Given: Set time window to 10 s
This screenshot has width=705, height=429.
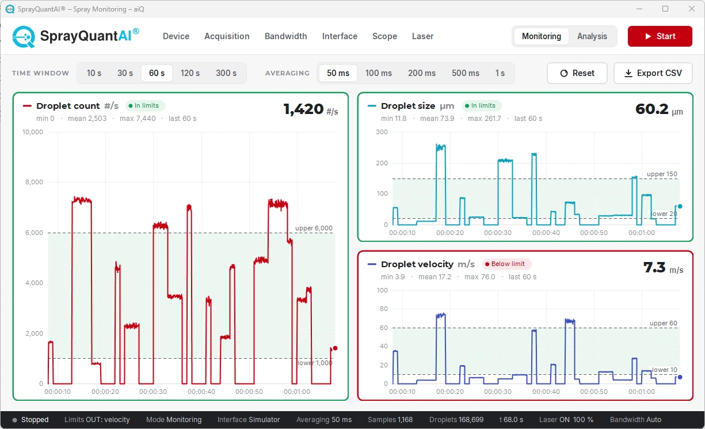Looking at the screenshot, I should point(94,73).
